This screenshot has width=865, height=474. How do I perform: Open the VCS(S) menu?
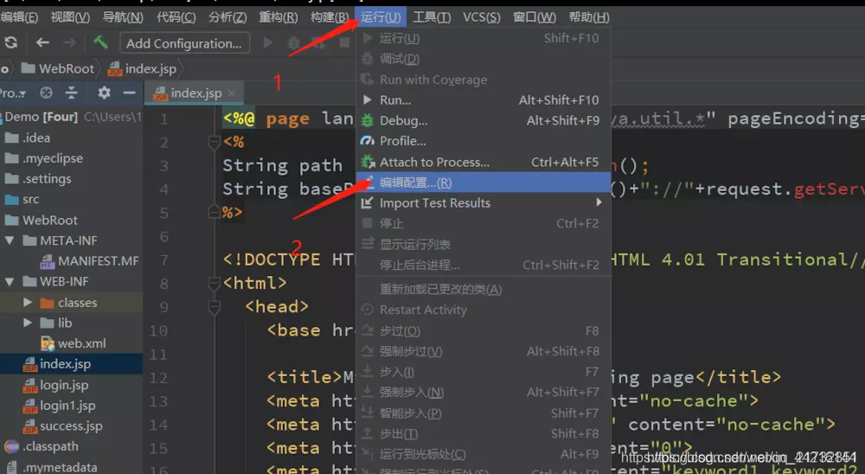(482, 17)
